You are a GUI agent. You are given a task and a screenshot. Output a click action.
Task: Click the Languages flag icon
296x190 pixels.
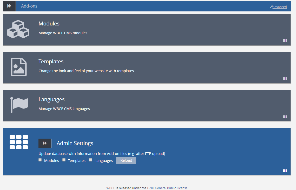click(x=19, y=105)
